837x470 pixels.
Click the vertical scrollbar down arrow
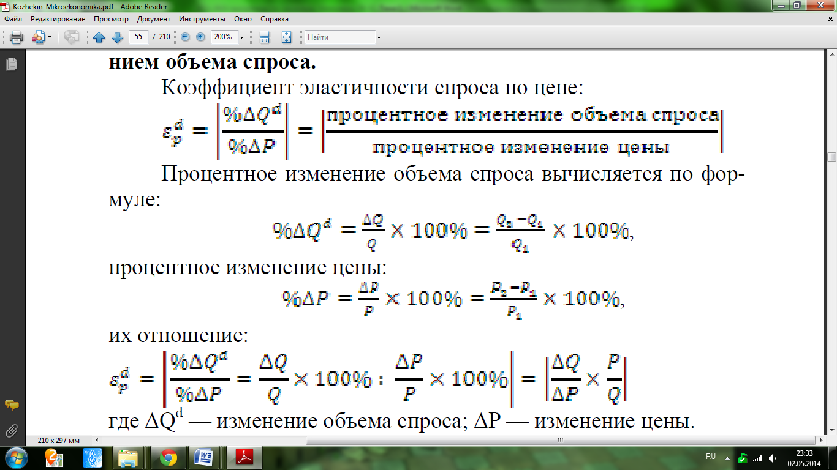pos(831,431)
